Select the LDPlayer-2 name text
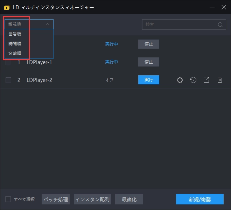 [x=39, y=80]
